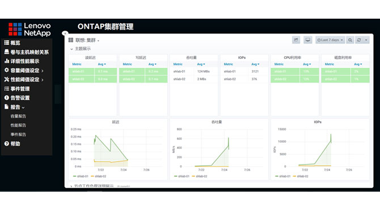380x211 pixels.
Task: Expand 性能阈值设定 submenu
Action: point(24,80)
